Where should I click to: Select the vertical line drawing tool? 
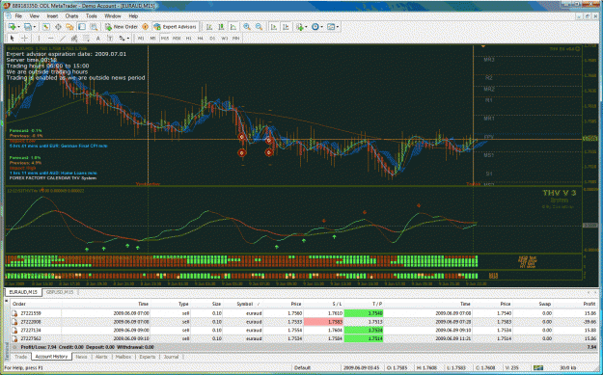39,38
